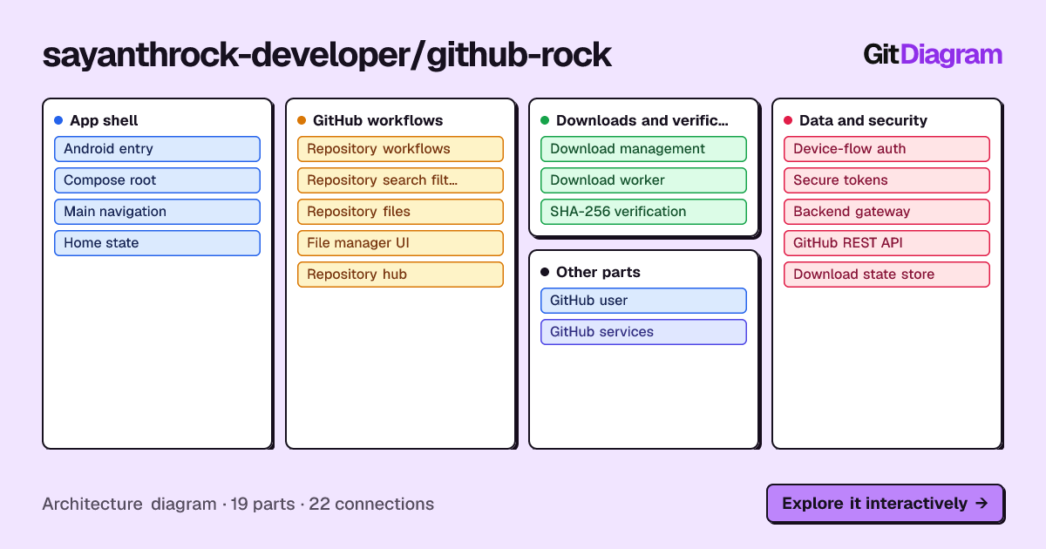Open the SHA-256 verification node
The image size is (1046, 549).
643,212
